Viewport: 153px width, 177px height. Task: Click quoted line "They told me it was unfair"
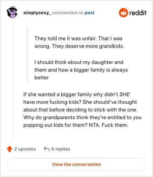click(x=65, y=38)
